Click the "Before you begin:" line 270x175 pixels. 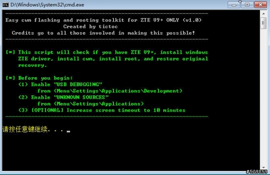(39, 78)
